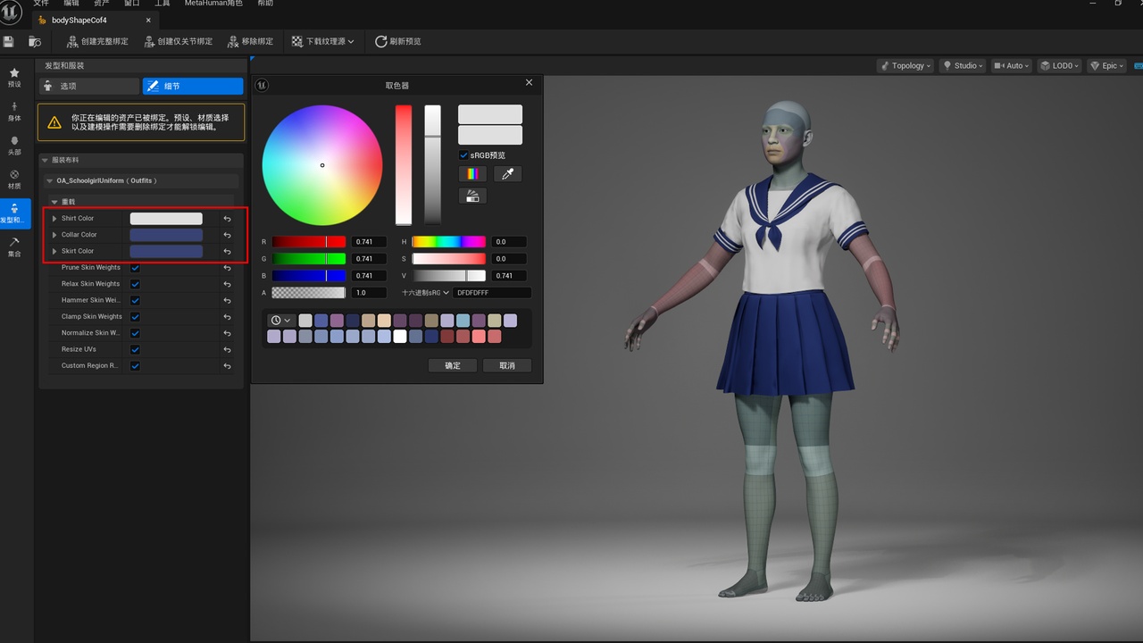Open the LOD0 dropdown

tap(1059, 65)
